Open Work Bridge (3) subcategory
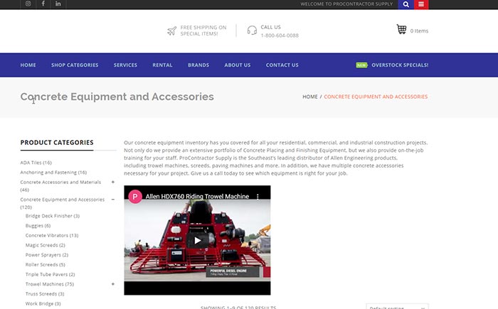This screenshot has height=309, width=498. (43, 303)
